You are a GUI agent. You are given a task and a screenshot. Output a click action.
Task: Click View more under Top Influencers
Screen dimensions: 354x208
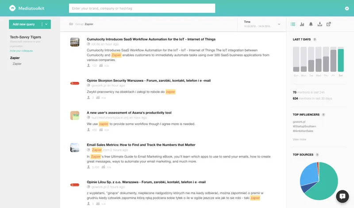click(x=300, y=140)
